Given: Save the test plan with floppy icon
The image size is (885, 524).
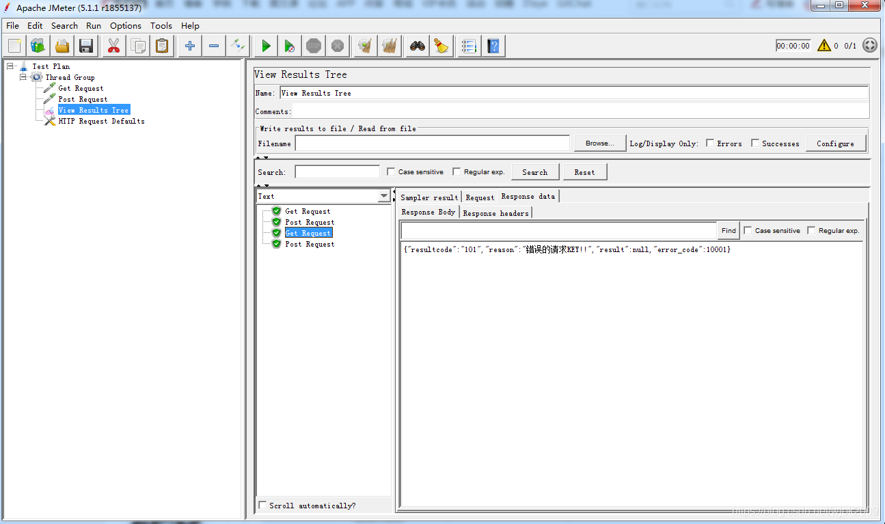Looking at the screenshot, I should (x=86, y=46).
